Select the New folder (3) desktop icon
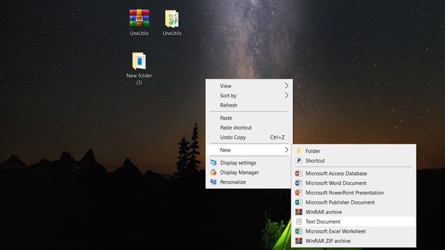This screenshot has height=250, width=445. (139, 61)
